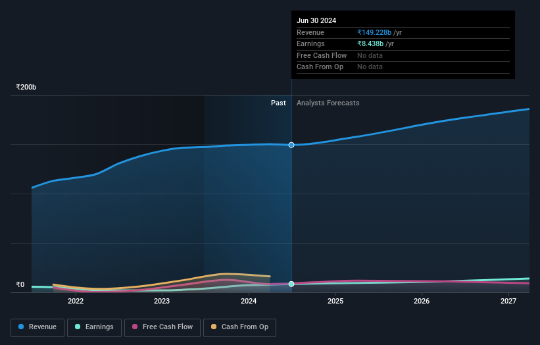The image size is (540, 345).
Task: Click the Cash From Op tooltip row label
Action: point(320,67)
